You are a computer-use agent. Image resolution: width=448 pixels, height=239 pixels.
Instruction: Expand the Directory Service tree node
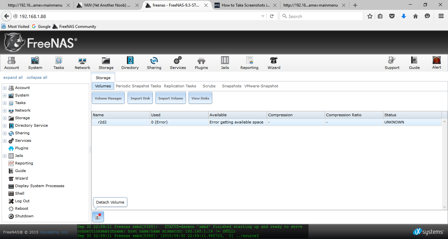(5, 125)
